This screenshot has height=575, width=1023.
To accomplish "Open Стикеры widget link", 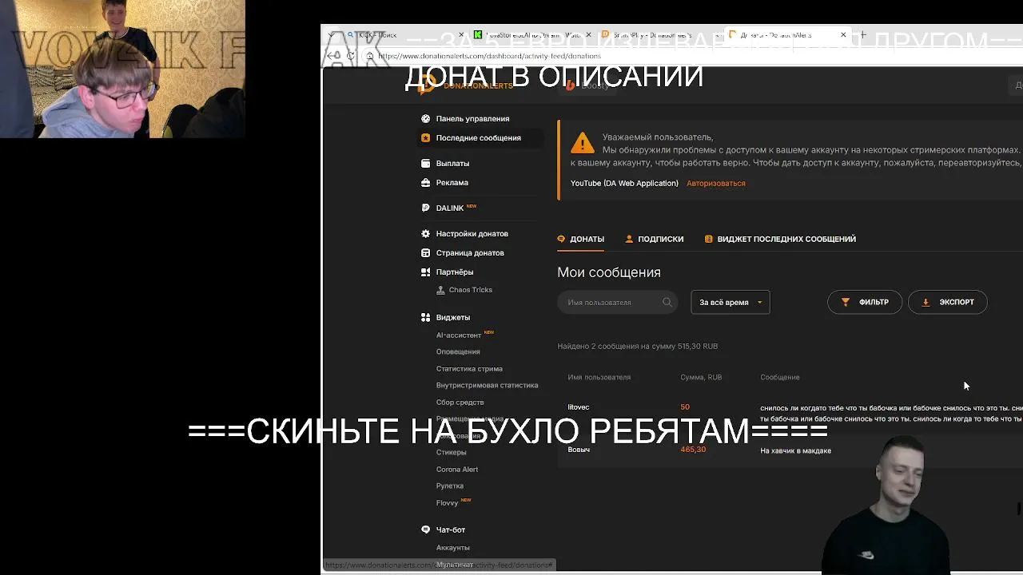I will tap(451, 452).
